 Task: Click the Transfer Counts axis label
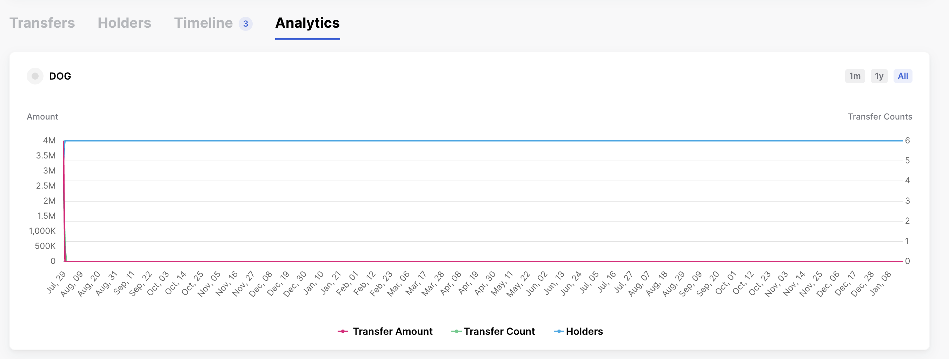click(x=880, y=117)
